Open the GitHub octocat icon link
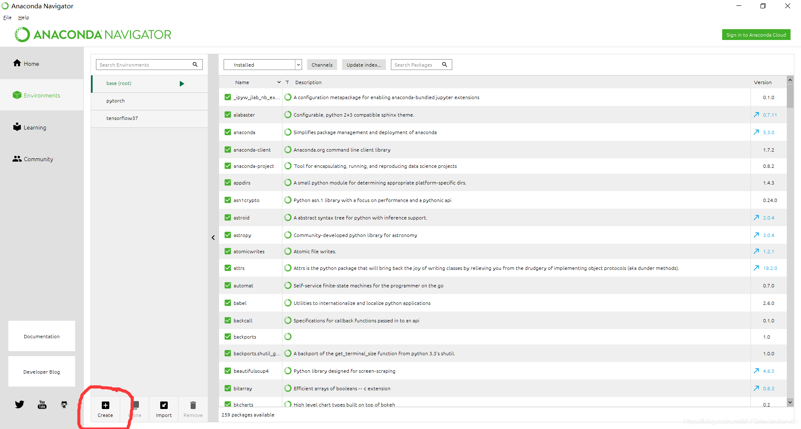Screen dimensions: 801x429 click(x=64, y=404)
